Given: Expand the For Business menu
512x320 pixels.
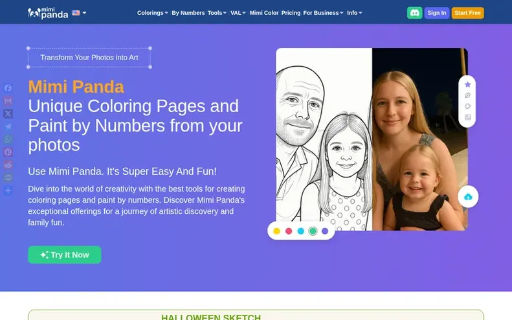Looking at the screenshot, I should coord(323,13).
